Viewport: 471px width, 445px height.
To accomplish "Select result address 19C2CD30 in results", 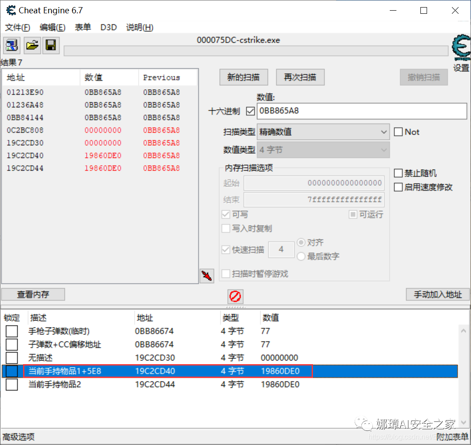I will point(25,143).
